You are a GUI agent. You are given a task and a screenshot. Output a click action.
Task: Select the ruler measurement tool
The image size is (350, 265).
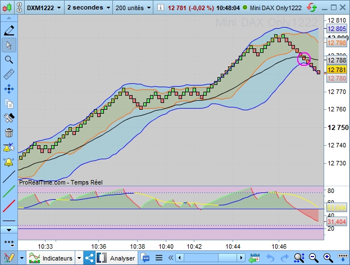click(9, 74)
